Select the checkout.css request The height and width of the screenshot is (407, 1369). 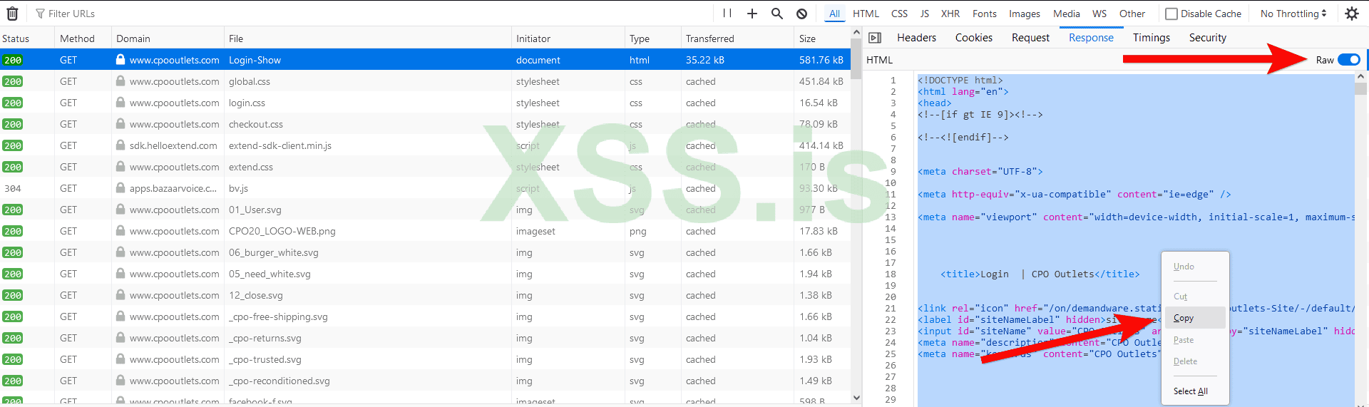point(425,124)
